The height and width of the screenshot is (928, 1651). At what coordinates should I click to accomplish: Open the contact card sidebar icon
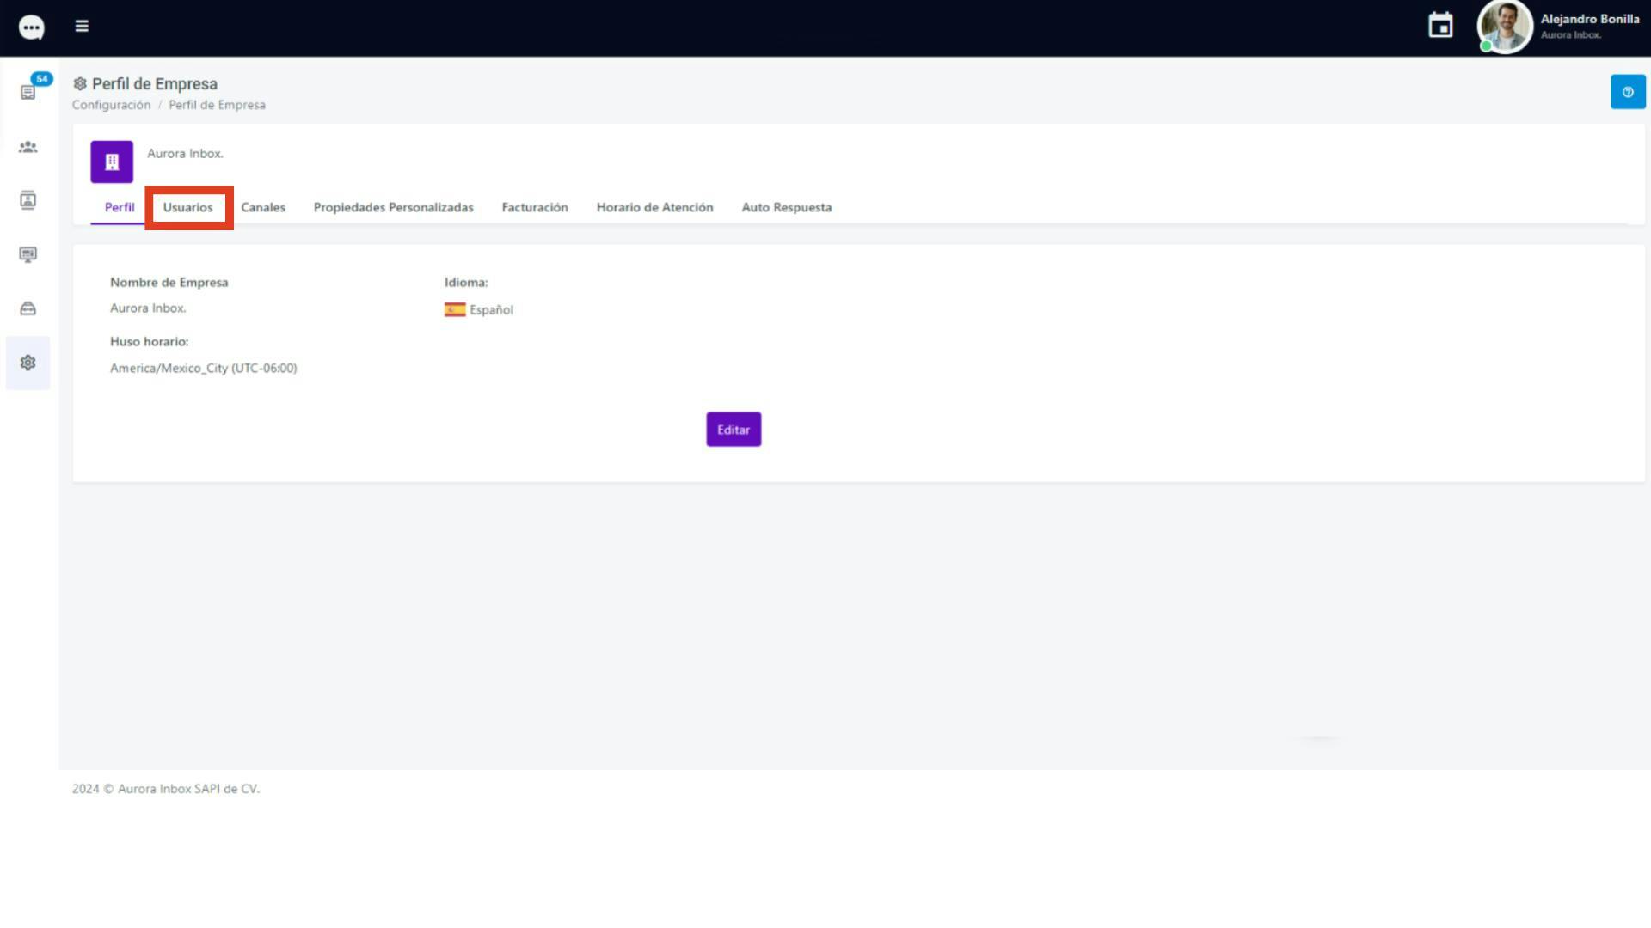pyautogui.click(x=28, y=200)
